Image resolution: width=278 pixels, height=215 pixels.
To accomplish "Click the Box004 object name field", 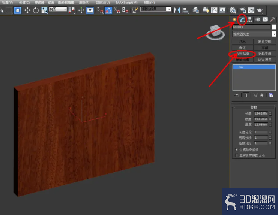I will point(252,27).
